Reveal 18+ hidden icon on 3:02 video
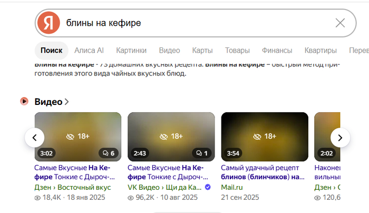 click(x=70, y=137)
